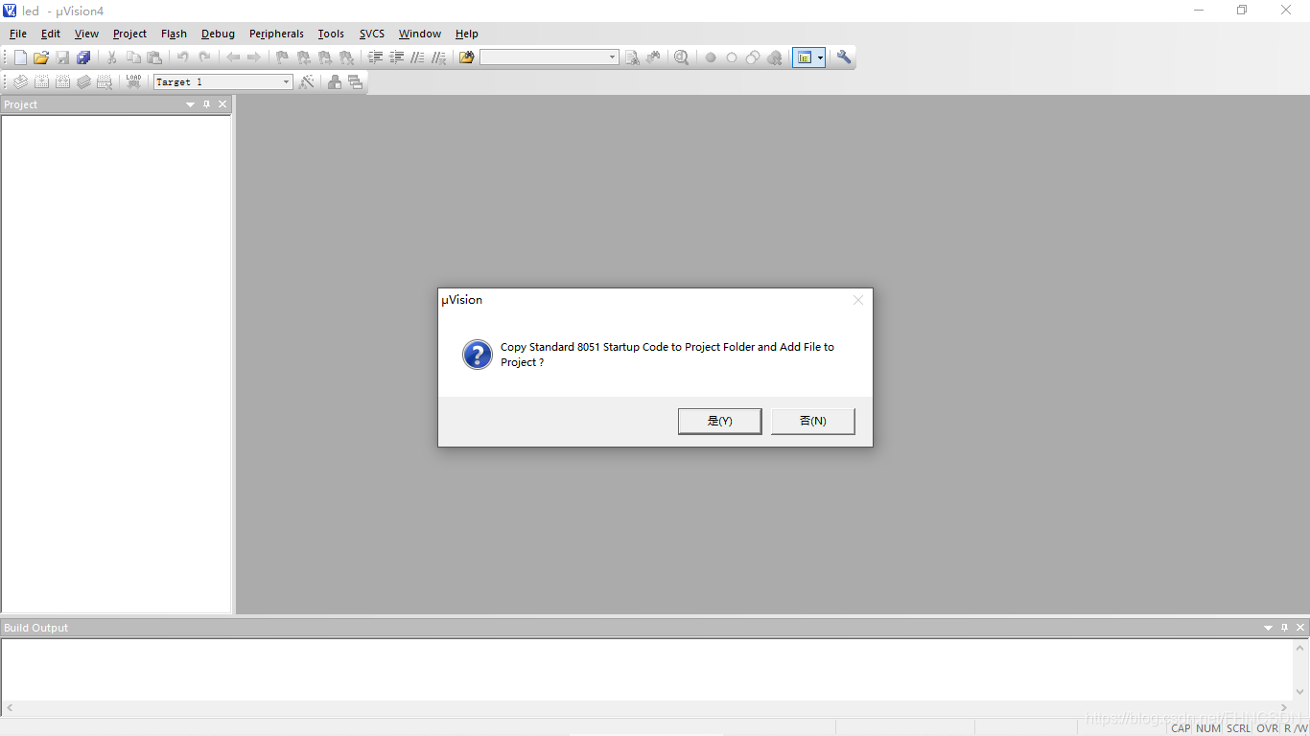
Task: Click the Uncomment selection icon
Action: pyautogui.click(x=438, y=57)
